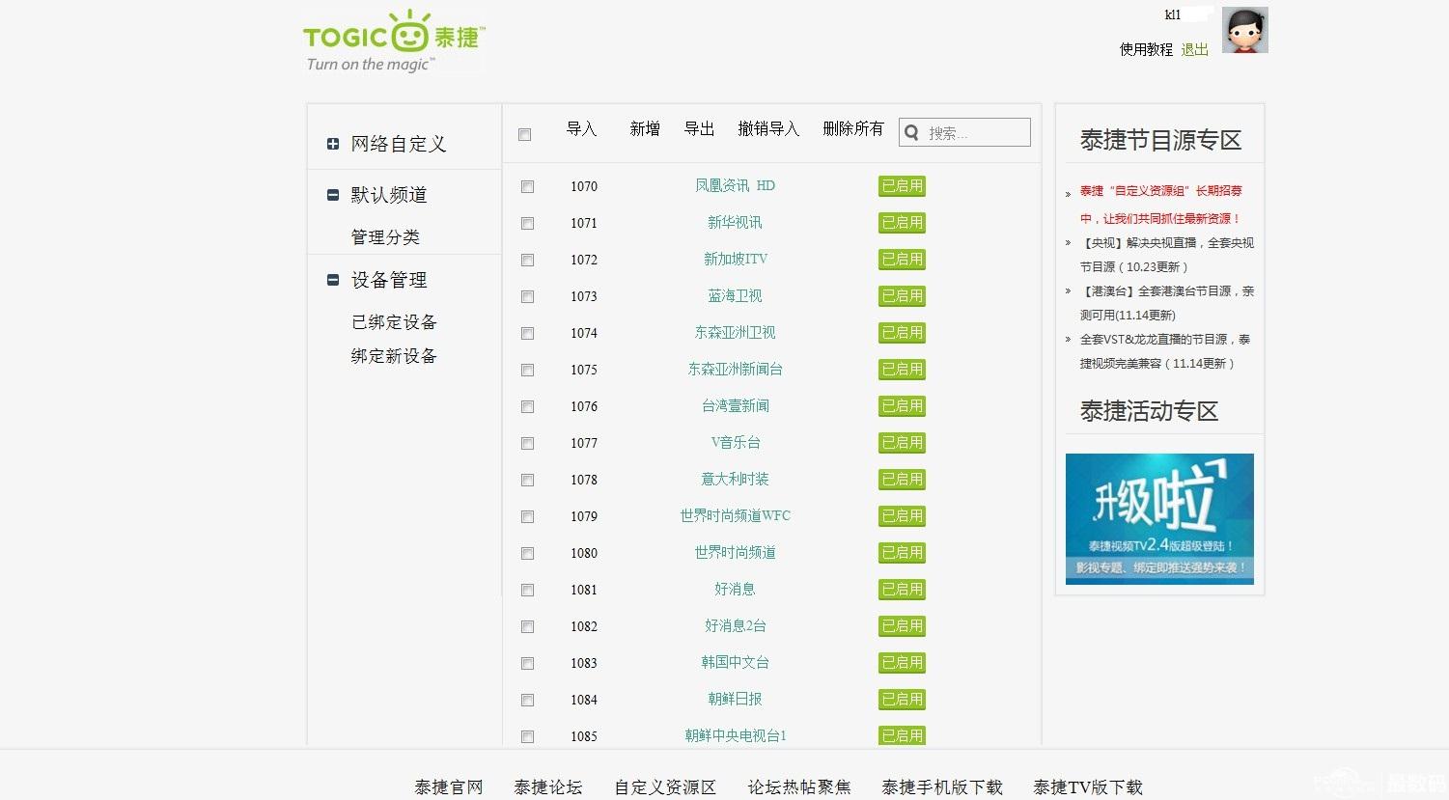Check the box for channel 1081
Screen dimensions: 1449x800
tap(527, 590)
